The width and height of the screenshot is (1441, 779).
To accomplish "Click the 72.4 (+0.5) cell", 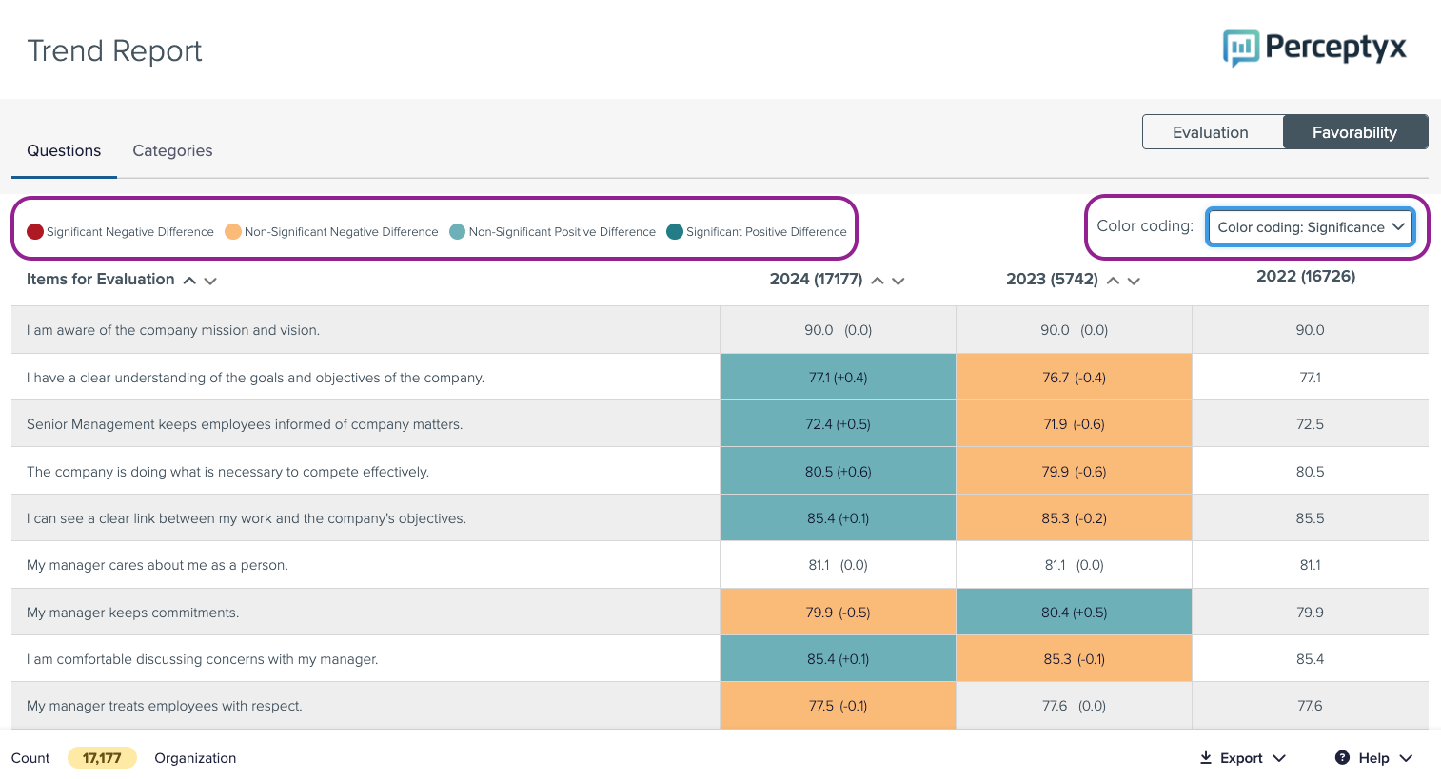I will [x=838, y=424].
